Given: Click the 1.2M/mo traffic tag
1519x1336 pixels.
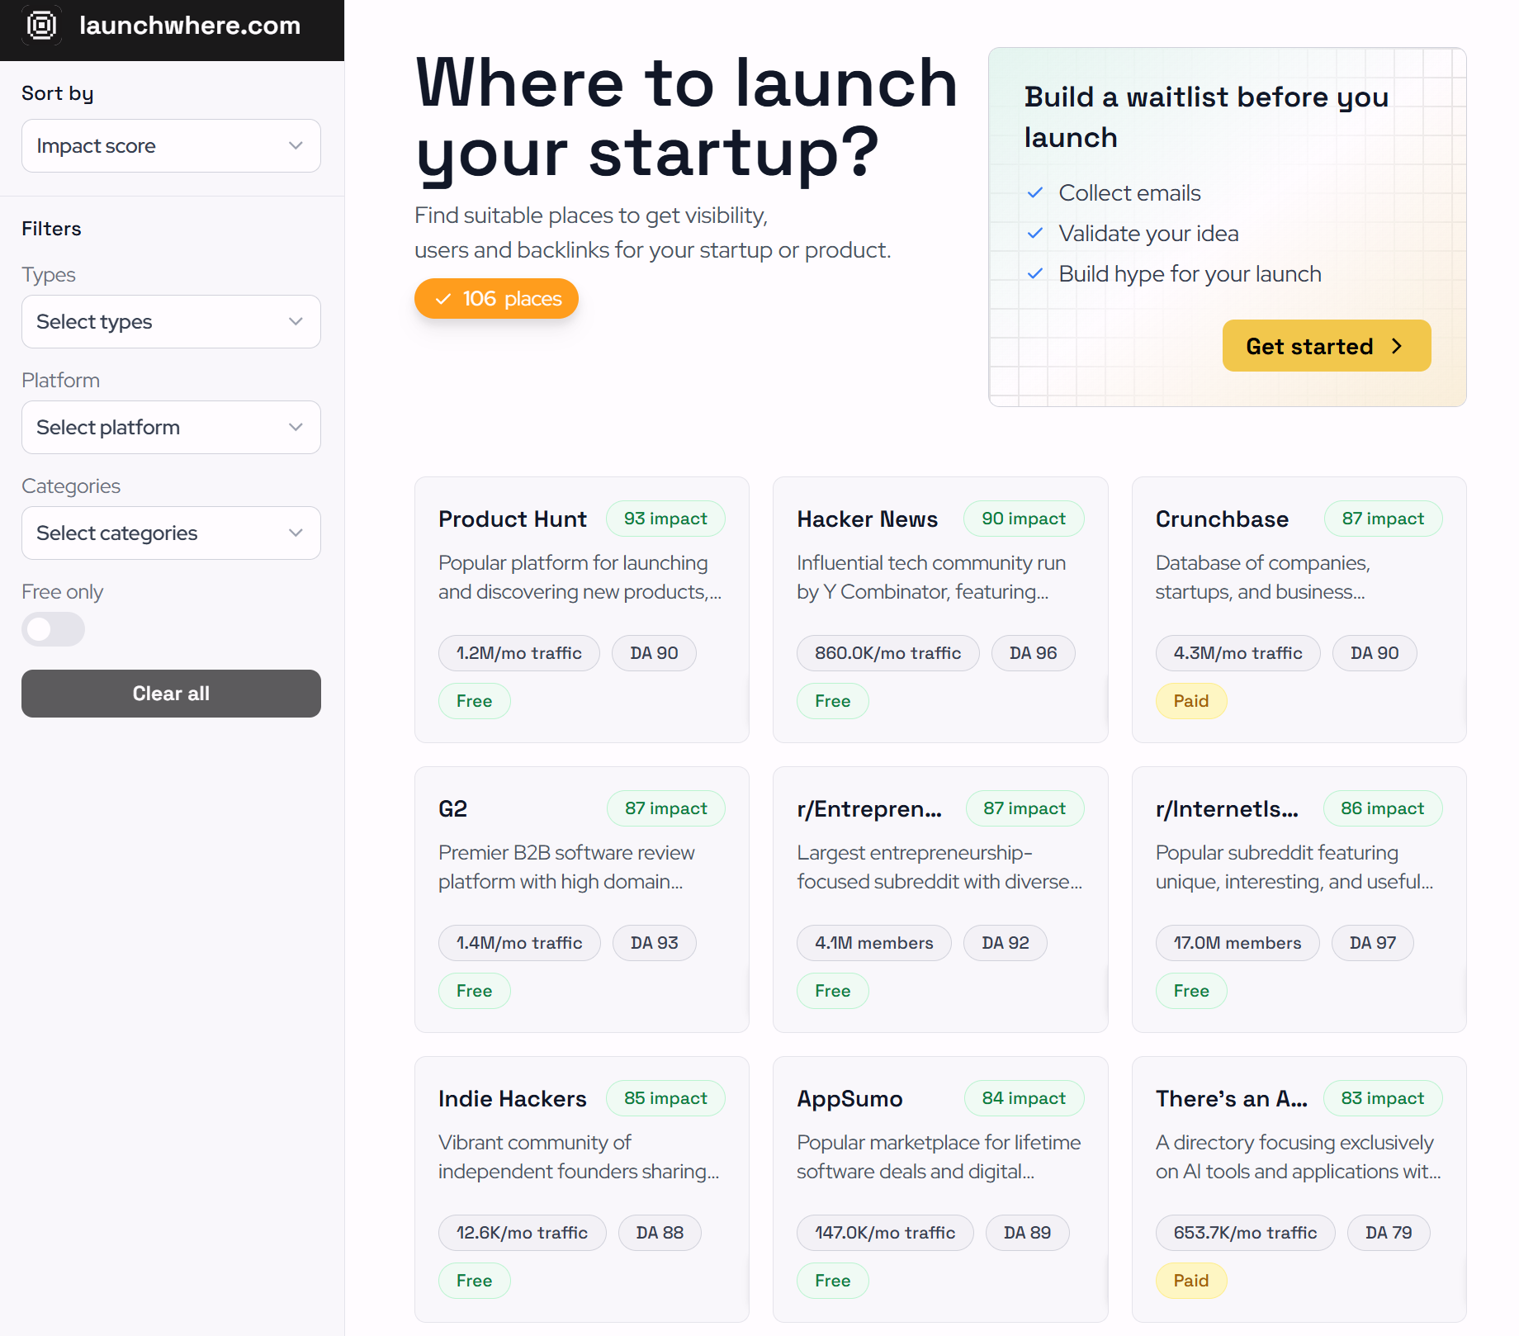Looking at the screenshot, I should pos(519,653).
